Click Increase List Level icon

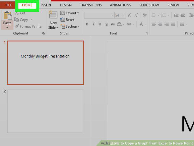[183, 15]
